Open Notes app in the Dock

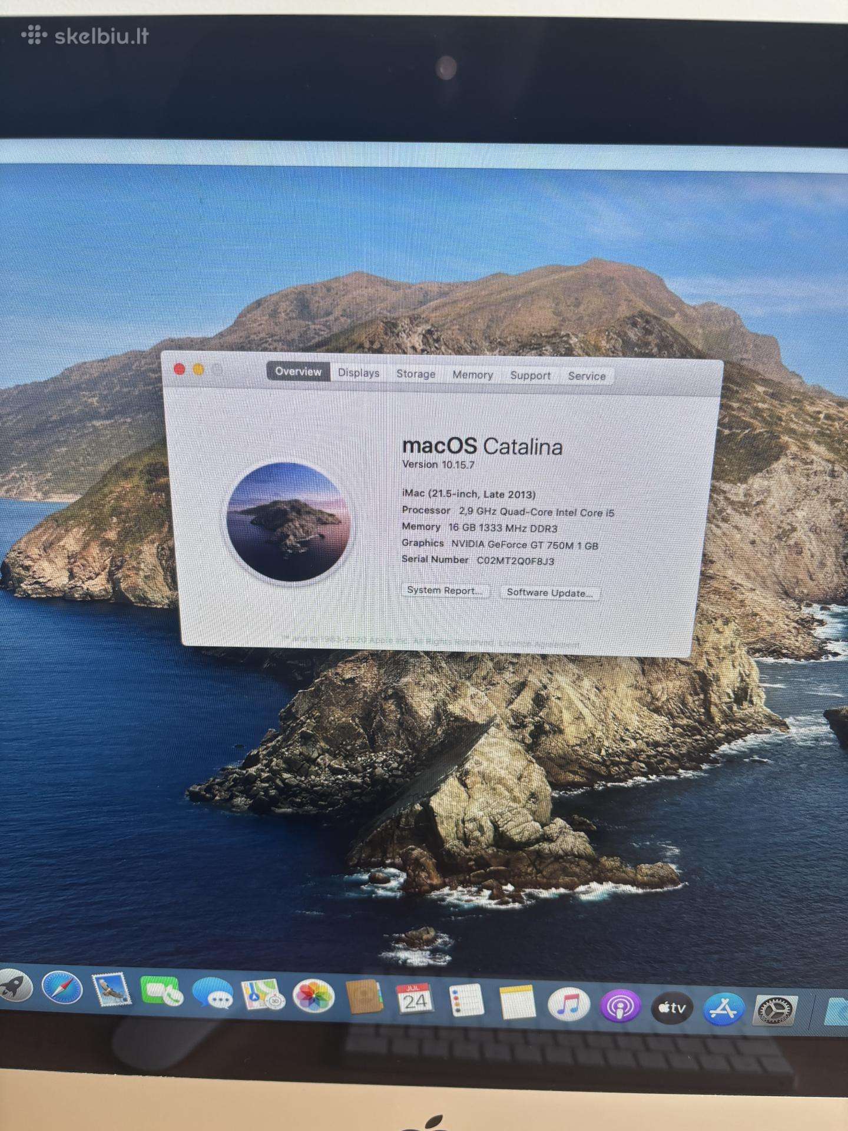click(517, 1003)
